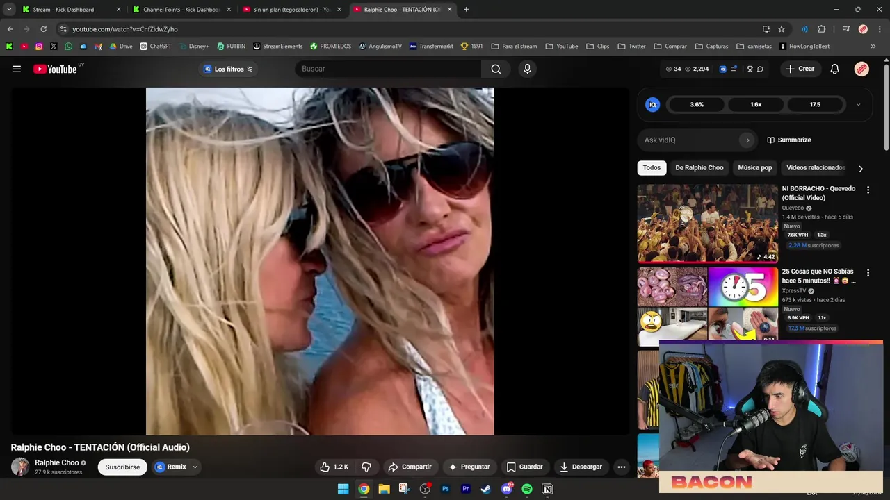Like the TENTACIÓN video
The height and width of the screenshot is (500, 890).
(334, 467)
